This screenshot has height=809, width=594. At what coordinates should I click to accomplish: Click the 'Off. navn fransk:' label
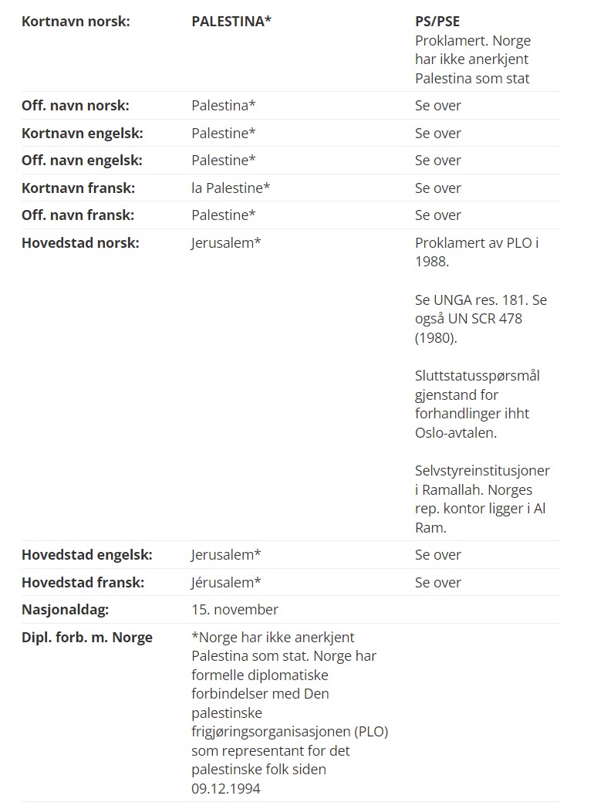78,215
